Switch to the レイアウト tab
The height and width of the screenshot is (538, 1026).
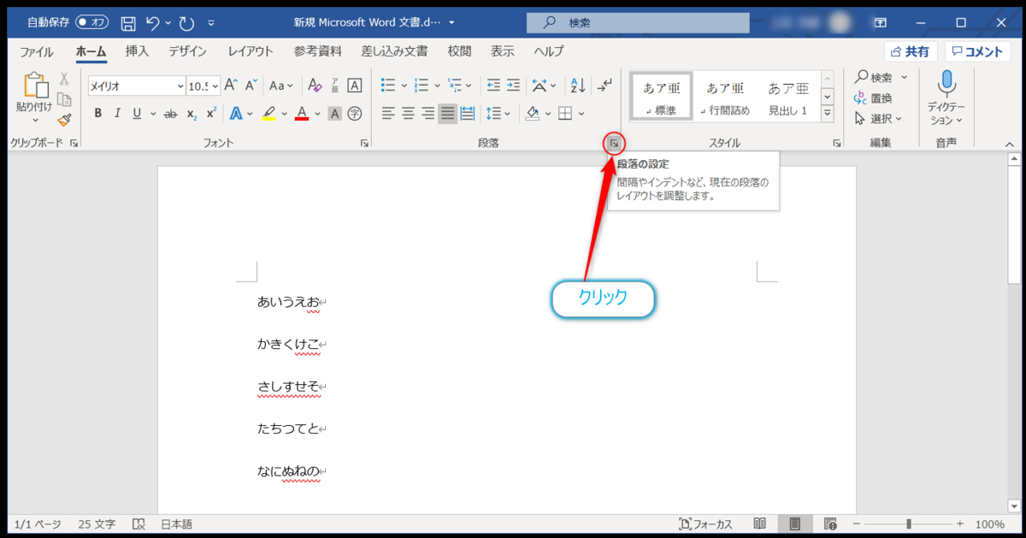coord(251,51)
